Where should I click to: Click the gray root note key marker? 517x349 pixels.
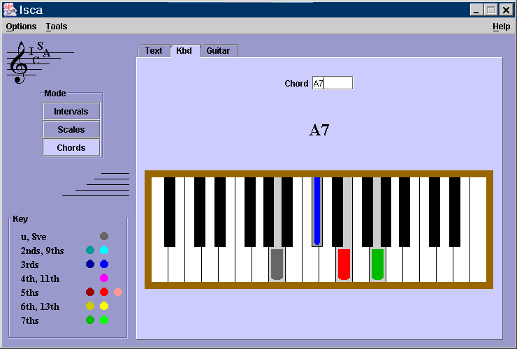(x=277, y=263)
